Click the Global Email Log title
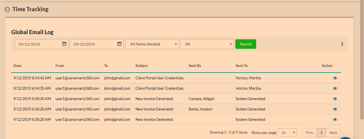The width and height of the screenshot is (364, 139). click(x=32, y=32)
